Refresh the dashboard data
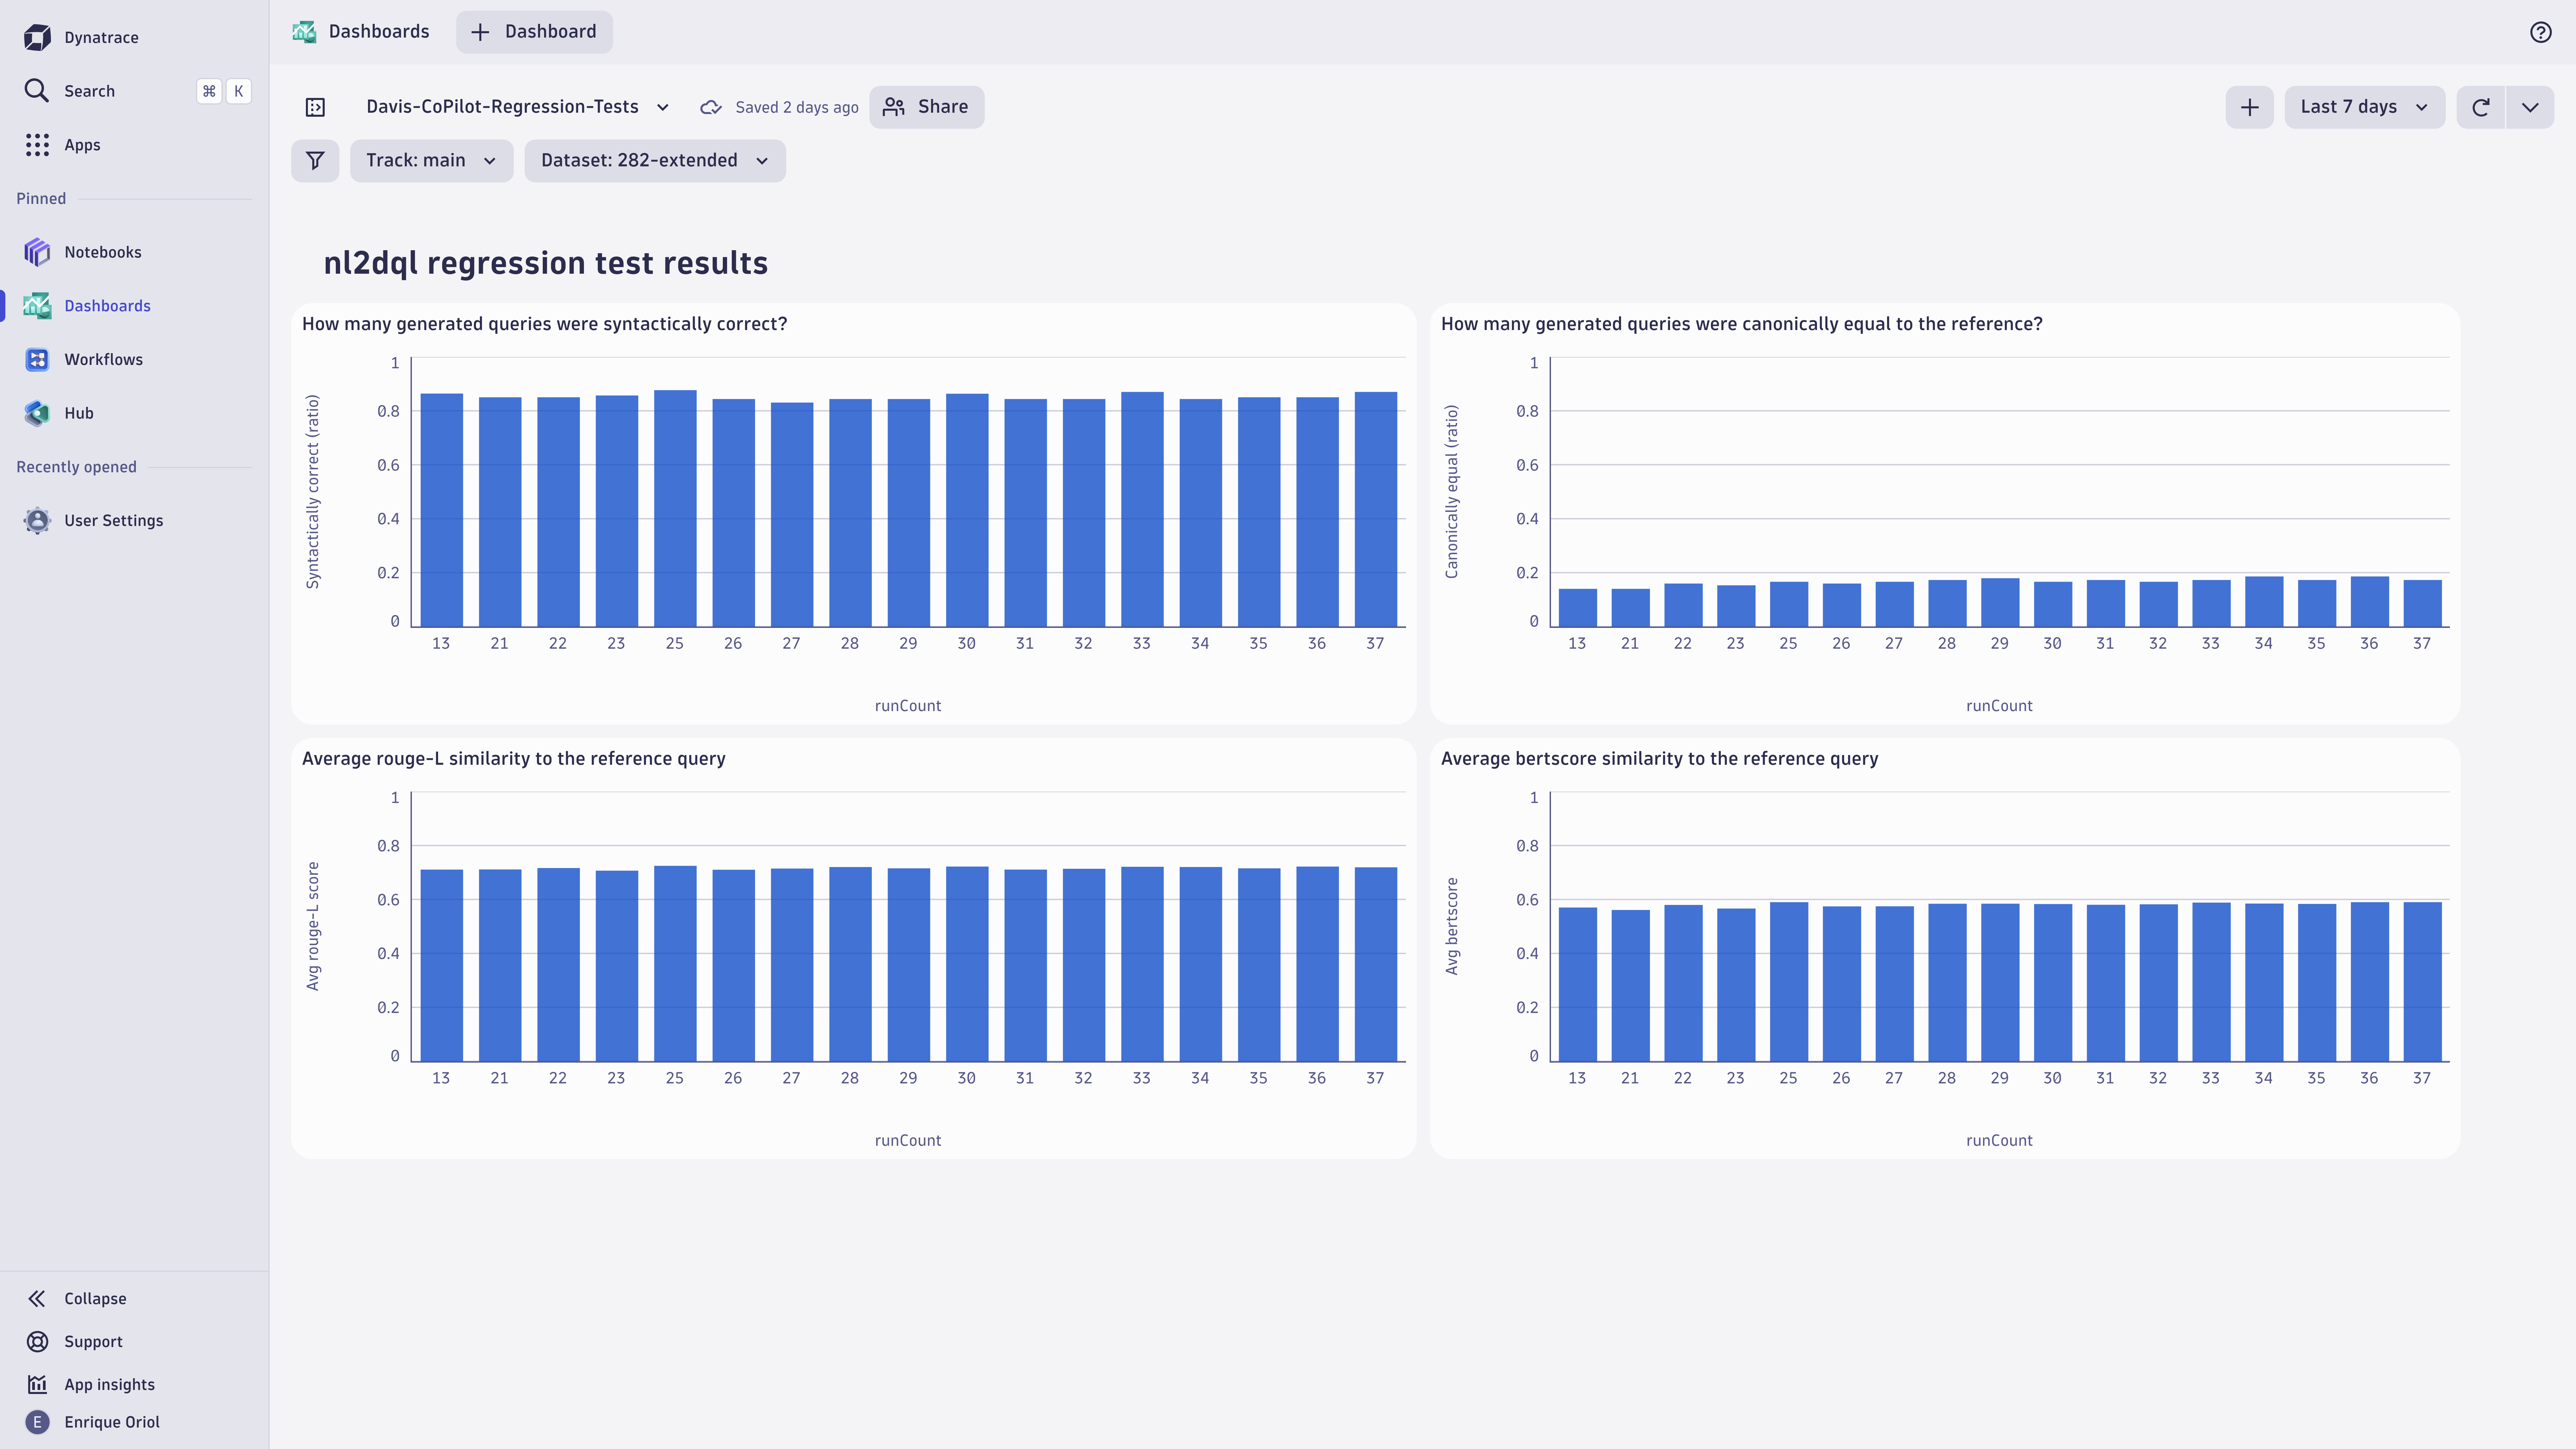2576x1449 pixels. point(2481,107)
